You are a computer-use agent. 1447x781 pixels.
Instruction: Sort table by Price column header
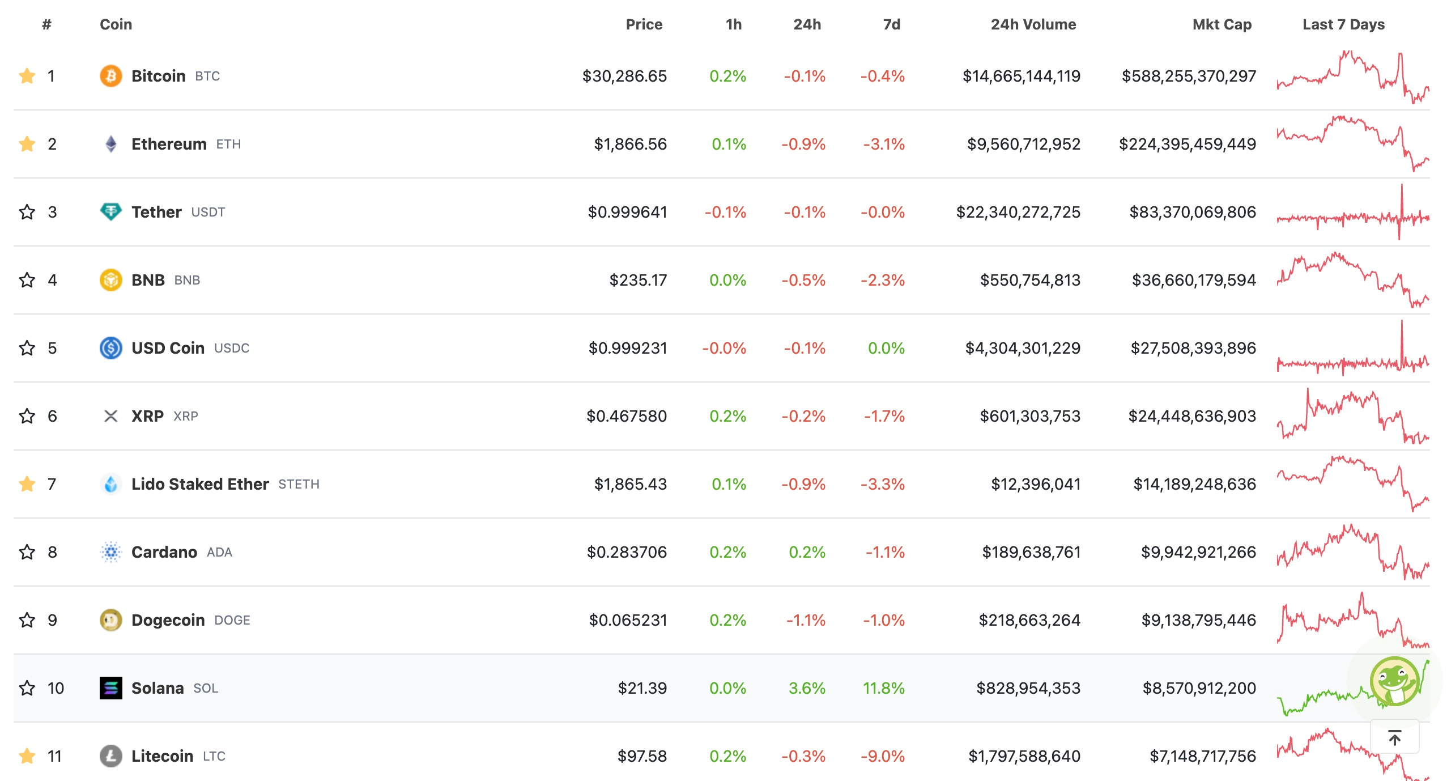[x=644, y=24]
